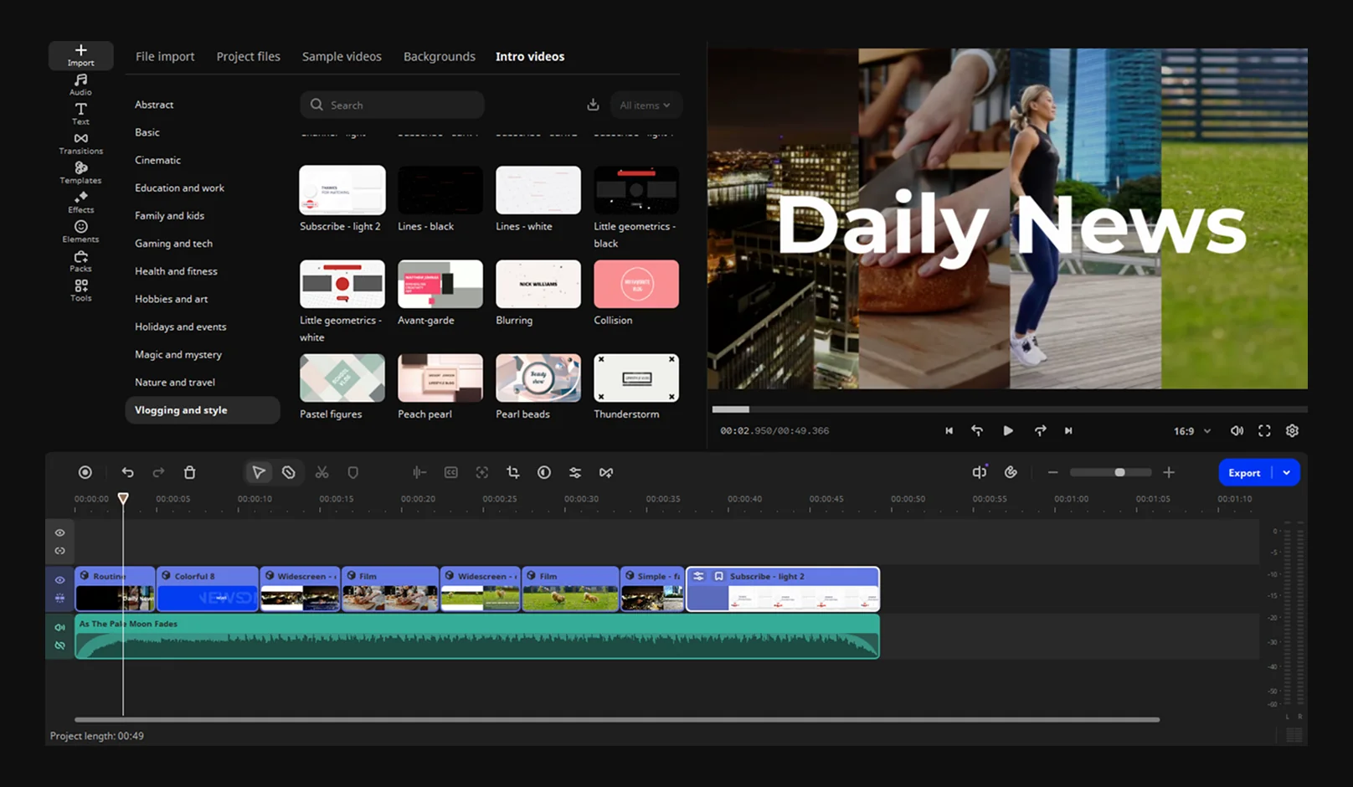The height and width of the screenshot is (787, 1353).
Task: Click the preview playback progress bar
Action: pos(1010,409)
